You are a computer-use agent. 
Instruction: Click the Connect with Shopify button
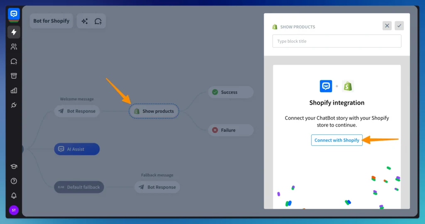point(337,140)
